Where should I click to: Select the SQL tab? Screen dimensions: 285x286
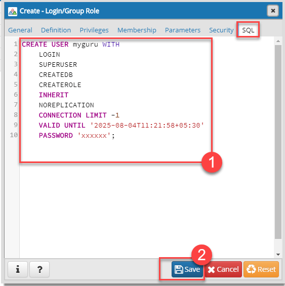pyautogui.click(x=248, y=30)
